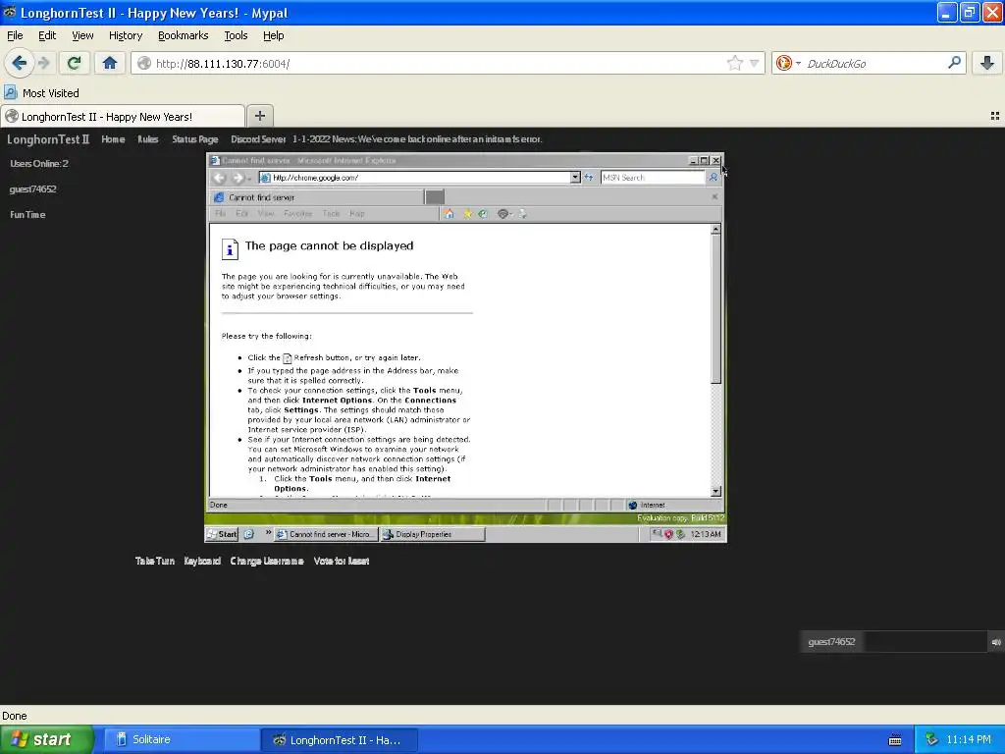Click the IE page scrollbar up arrow
The image size is (1005, 754).
pos(715,229)
